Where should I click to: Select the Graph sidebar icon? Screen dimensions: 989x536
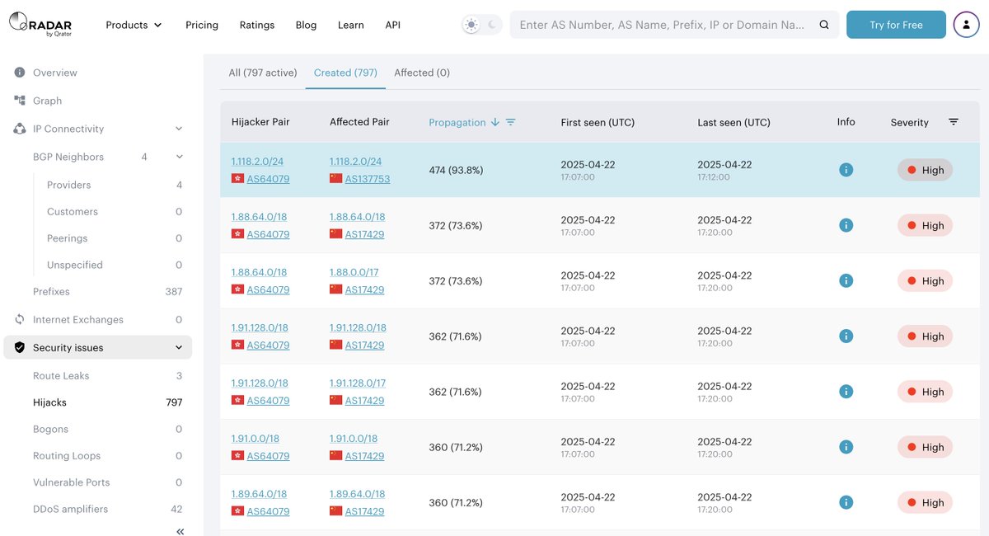18,101
